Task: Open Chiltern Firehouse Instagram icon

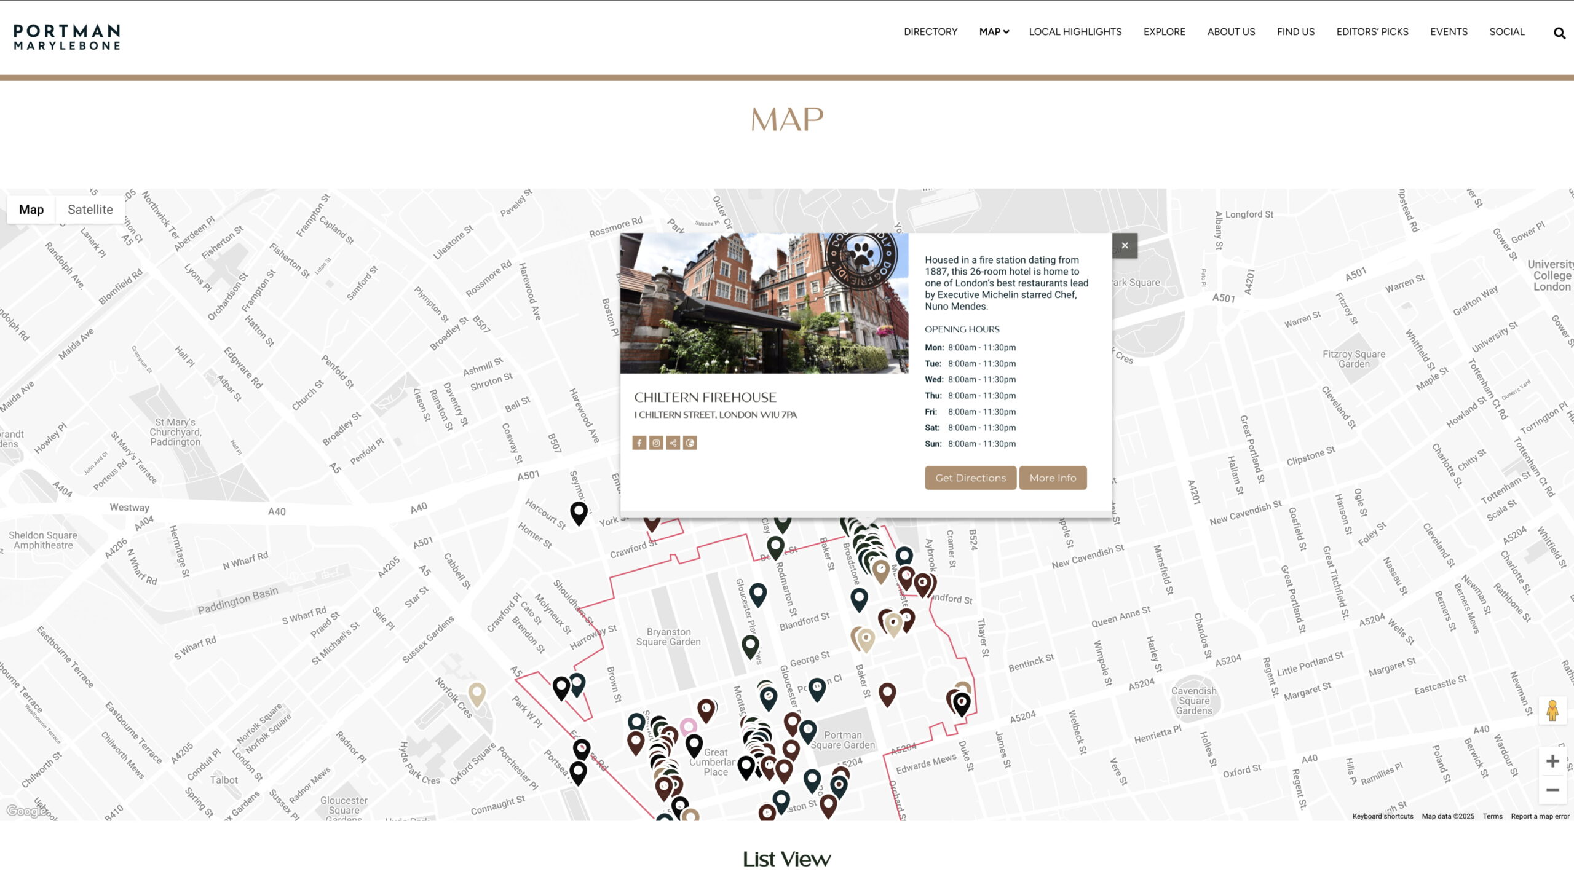Action: 656,442
